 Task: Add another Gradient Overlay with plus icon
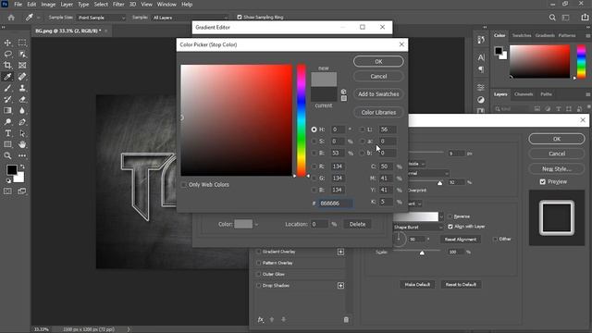[340, 252]
